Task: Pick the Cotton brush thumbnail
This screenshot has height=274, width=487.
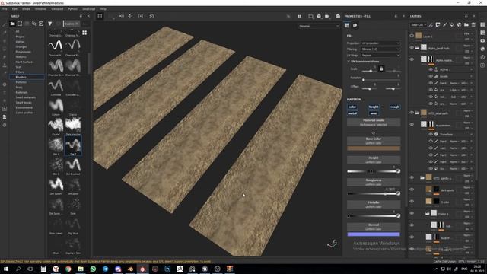Action: 56,105
